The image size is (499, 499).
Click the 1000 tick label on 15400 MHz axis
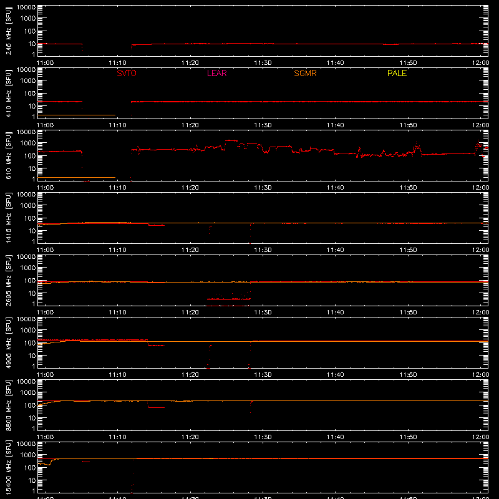click(x=28, y=455)
